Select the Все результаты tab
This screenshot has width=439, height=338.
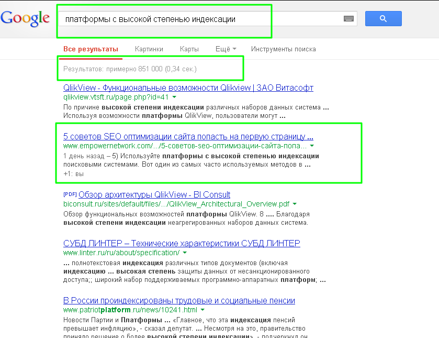[x=91, y=49]
